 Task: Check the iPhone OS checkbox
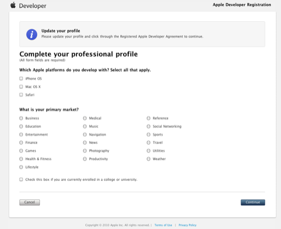pos(21,79)
